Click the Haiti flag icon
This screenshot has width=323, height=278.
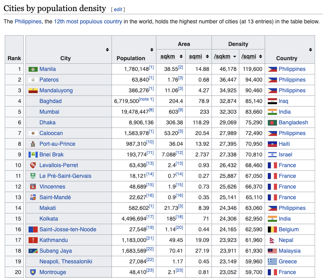(x=272, y=144)
